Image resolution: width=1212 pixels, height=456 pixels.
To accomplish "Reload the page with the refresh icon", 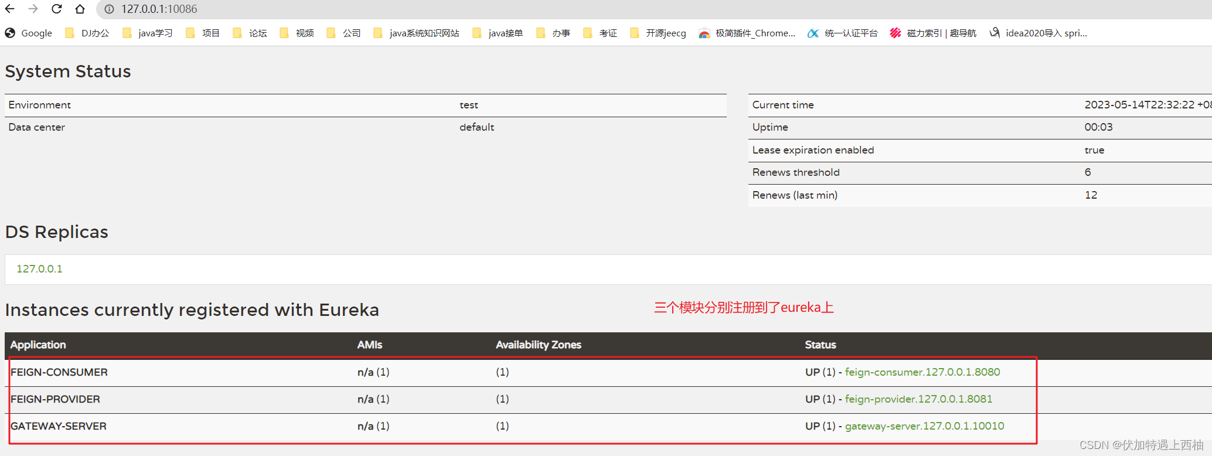I will coord(56,9).
